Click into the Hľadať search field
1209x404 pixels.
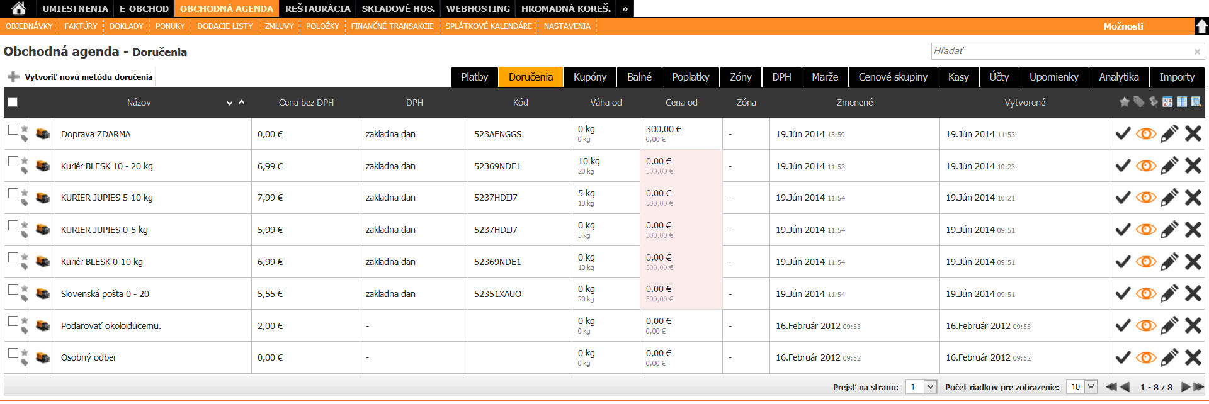pyautogui.click(x=1061, y=51)
